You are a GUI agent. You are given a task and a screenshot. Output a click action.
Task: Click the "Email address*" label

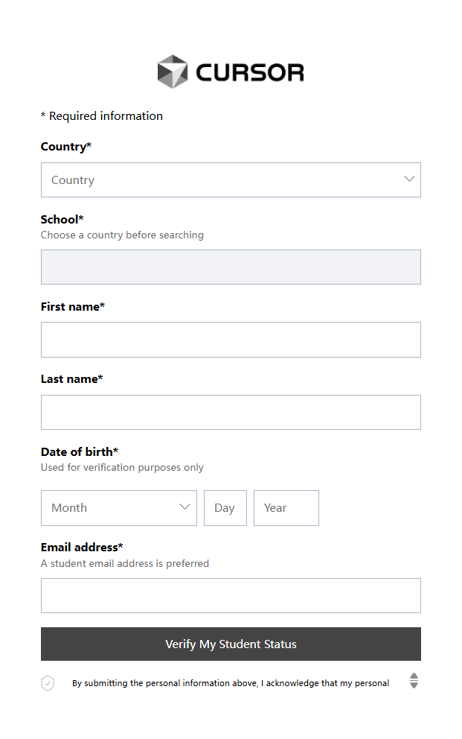pyautogui.click(x=82, y=548)
